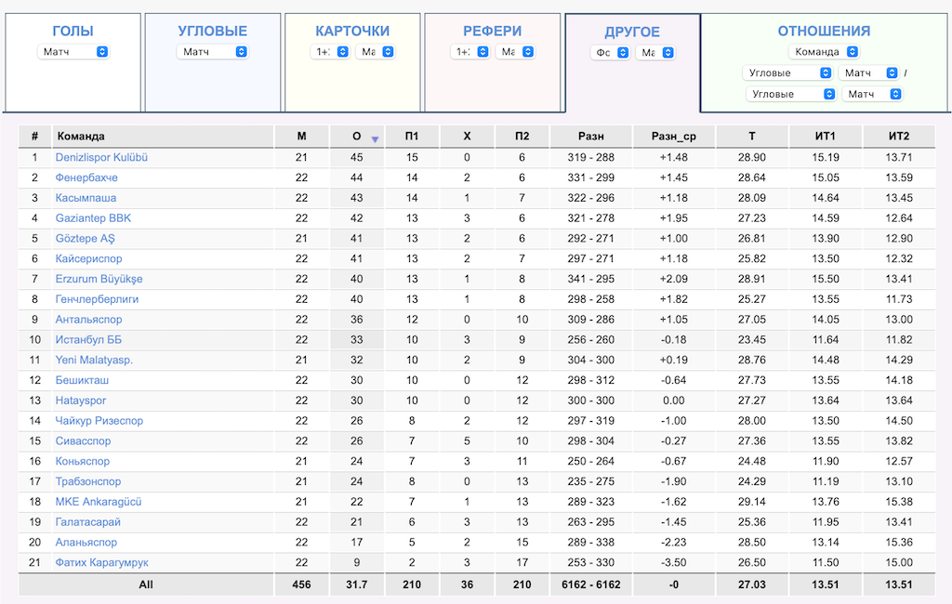Sort by the Разн_ср column header
The image size is (952, 604).
674,136
